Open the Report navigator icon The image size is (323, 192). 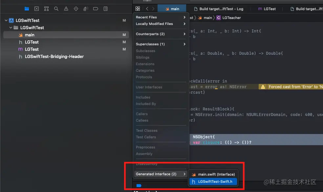click(105, 9)
